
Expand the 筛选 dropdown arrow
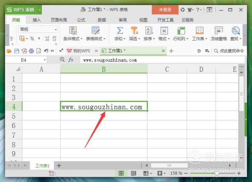coord(139,39)
